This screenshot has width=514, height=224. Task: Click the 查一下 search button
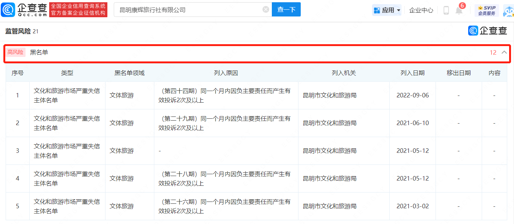(286, 10)
